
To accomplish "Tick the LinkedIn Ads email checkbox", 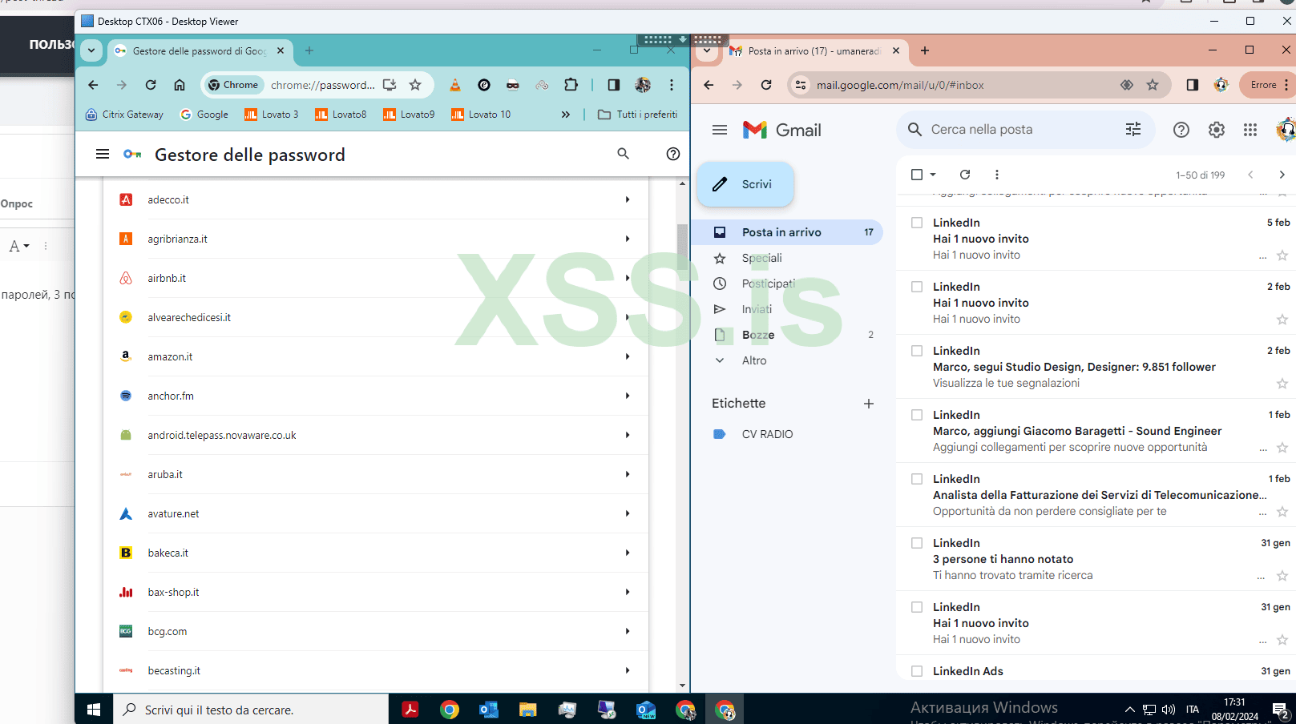I will click(x=917, y=671).
